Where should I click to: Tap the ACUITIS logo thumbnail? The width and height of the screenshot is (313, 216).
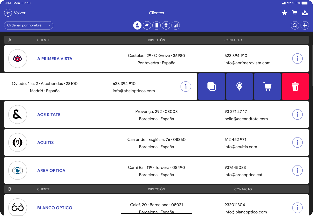pyautogui.click(x=18, y=142)
